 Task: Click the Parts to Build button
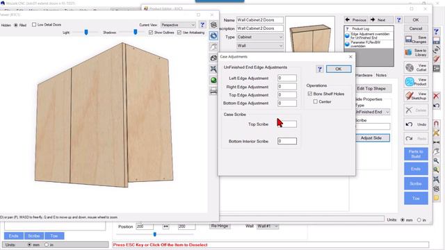[416, 154]
